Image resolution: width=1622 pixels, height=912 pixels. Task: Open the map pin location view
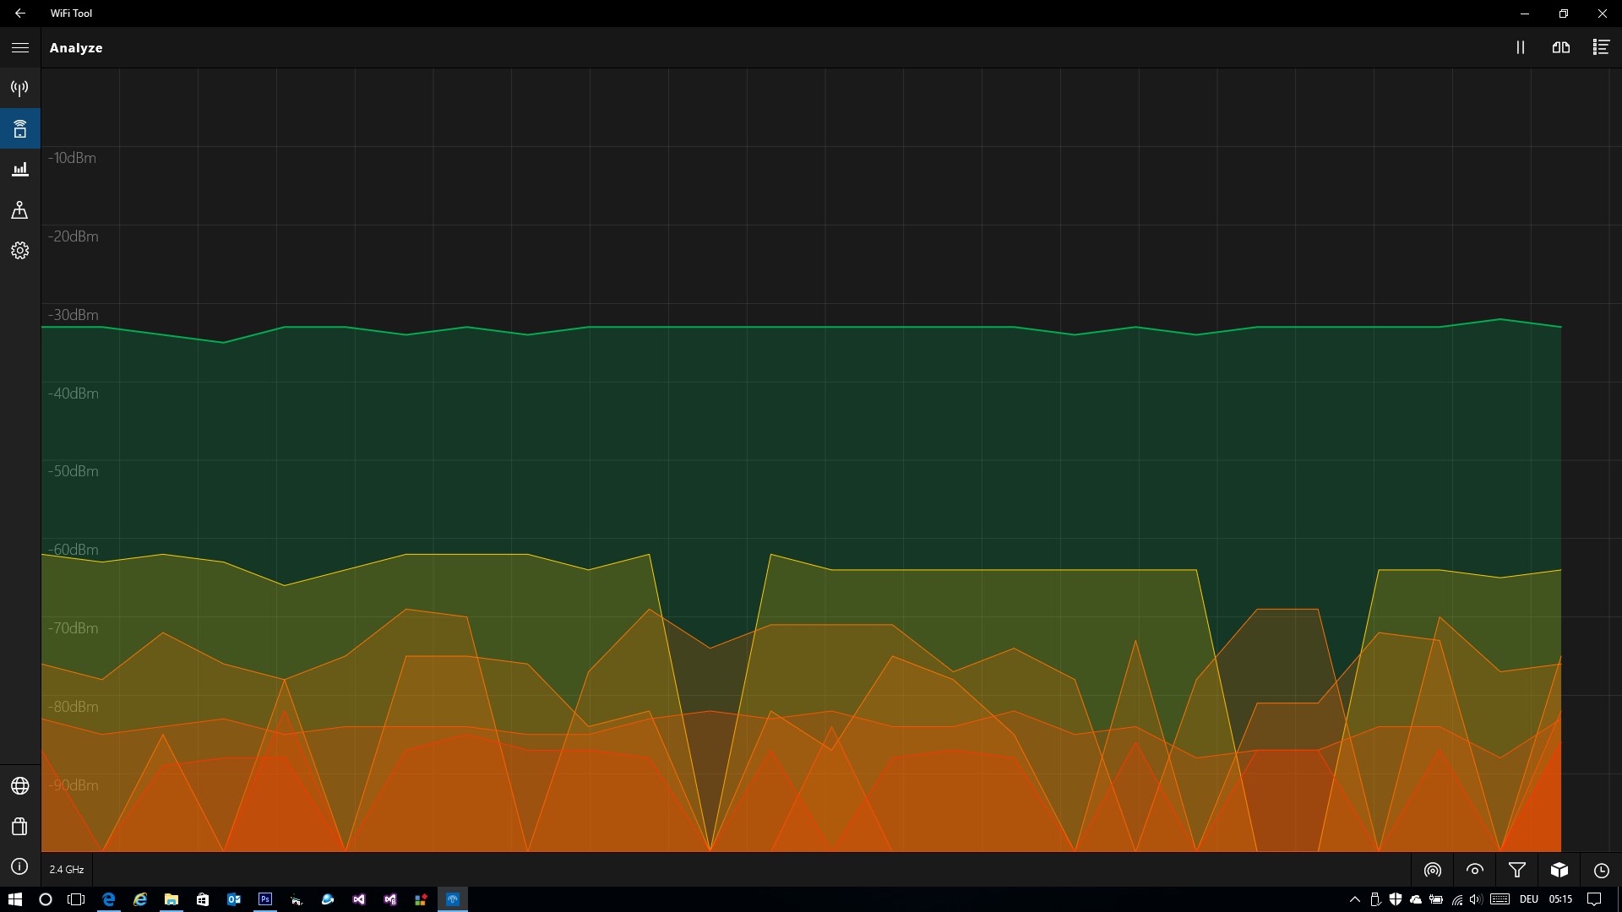point(20,209)
